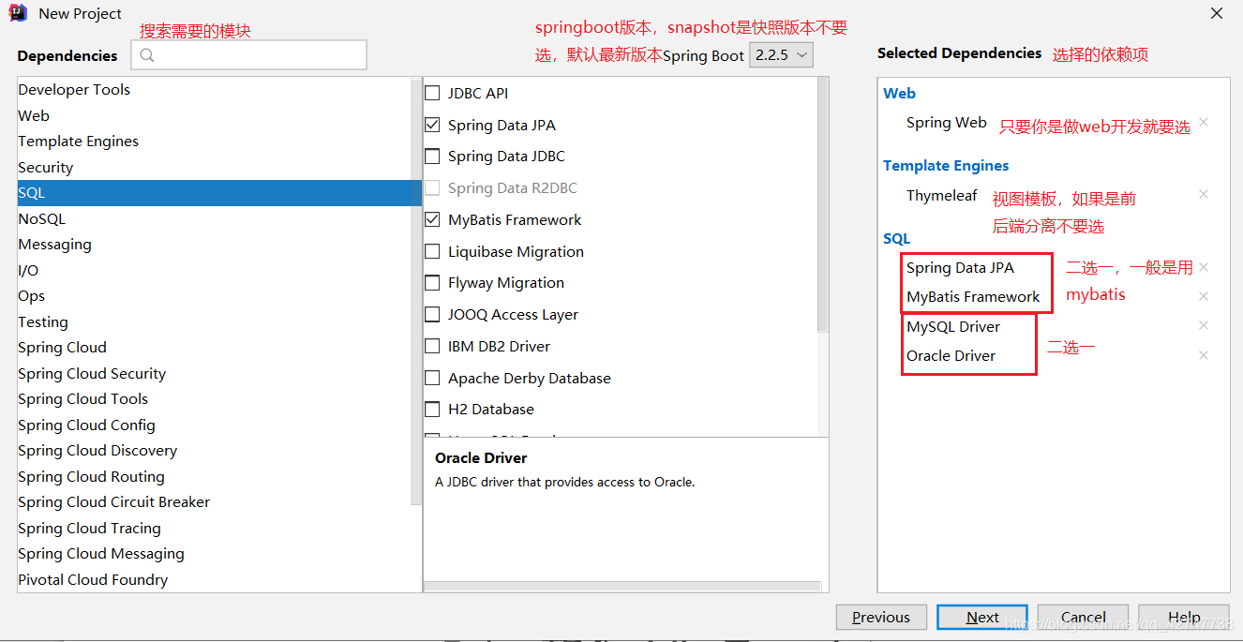
Task: Open Help for this dialog
Action: tap(1184, 617)
